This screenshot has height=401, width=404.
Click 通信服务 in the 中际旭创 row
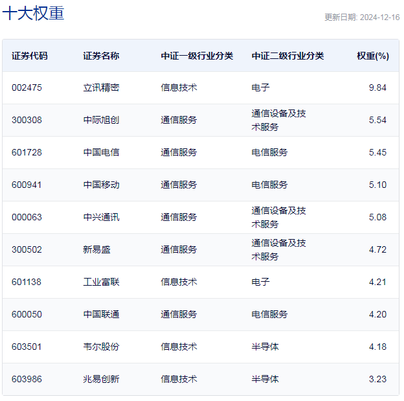point(179,120)
